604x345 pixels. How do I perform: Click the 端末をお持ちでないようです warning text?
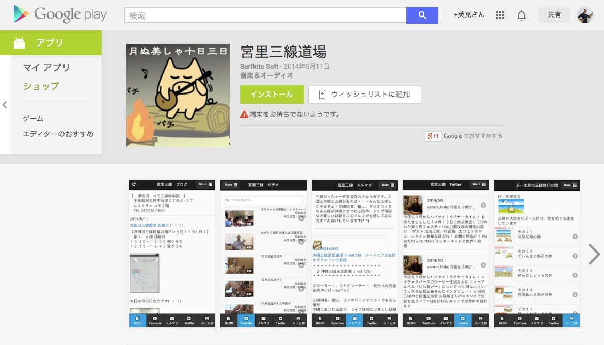pyautogui.click(x=295, y=115)
